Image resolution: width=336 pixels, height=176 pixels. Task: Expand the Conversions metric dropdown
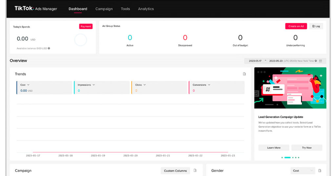(209, 85)
